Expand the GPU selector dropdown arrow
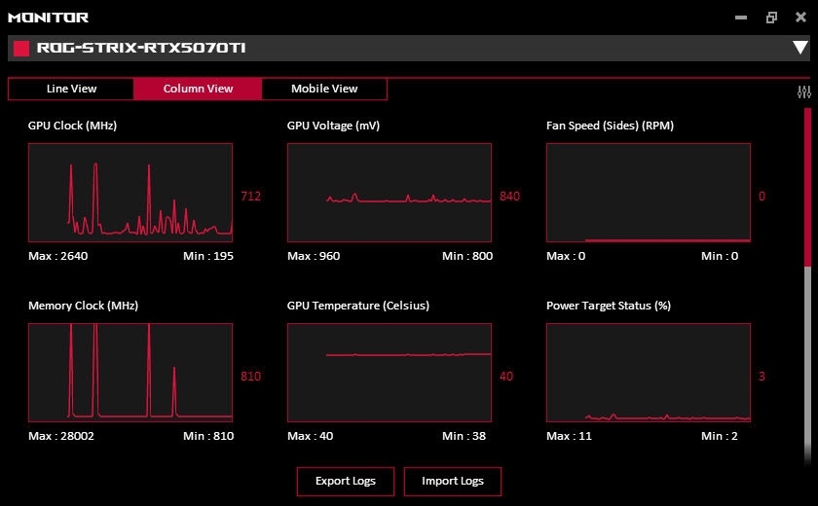This screenshot has width=818, height=506. click(x=799, y=48)
